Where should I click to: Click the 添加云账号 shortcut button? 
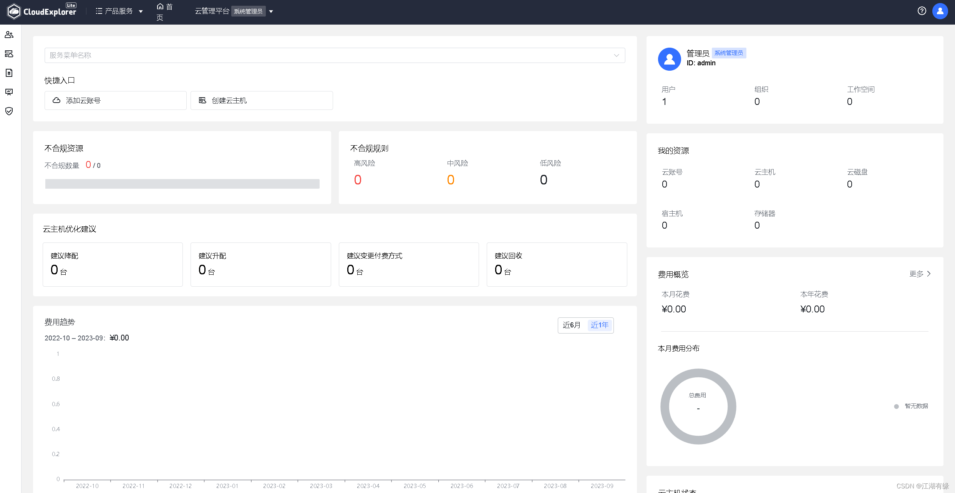tap(116, 100)
